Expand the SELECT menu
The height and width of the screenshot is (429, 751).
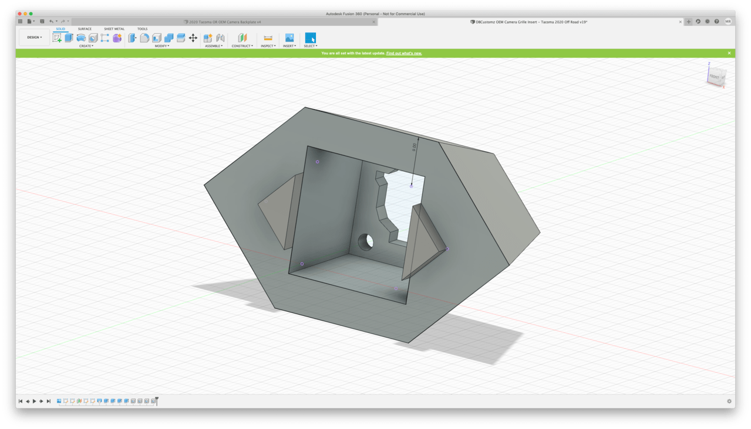(311, 46)
